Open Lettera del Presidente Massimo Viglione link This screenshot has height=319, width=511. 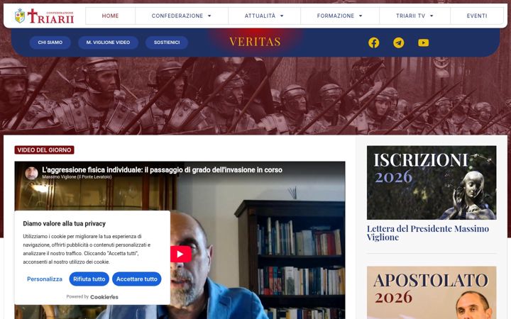(x=427, y=233)
